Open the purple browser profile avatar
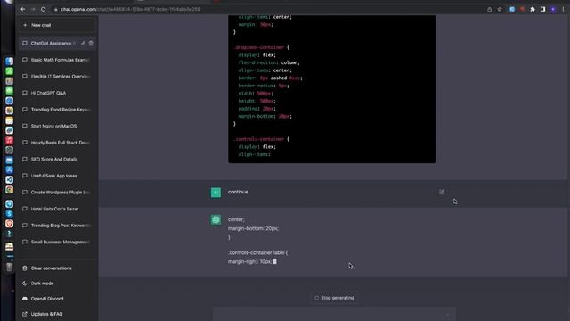Image resolution: width=570 pixels, height=321 pixels. [x=553, y=10]
